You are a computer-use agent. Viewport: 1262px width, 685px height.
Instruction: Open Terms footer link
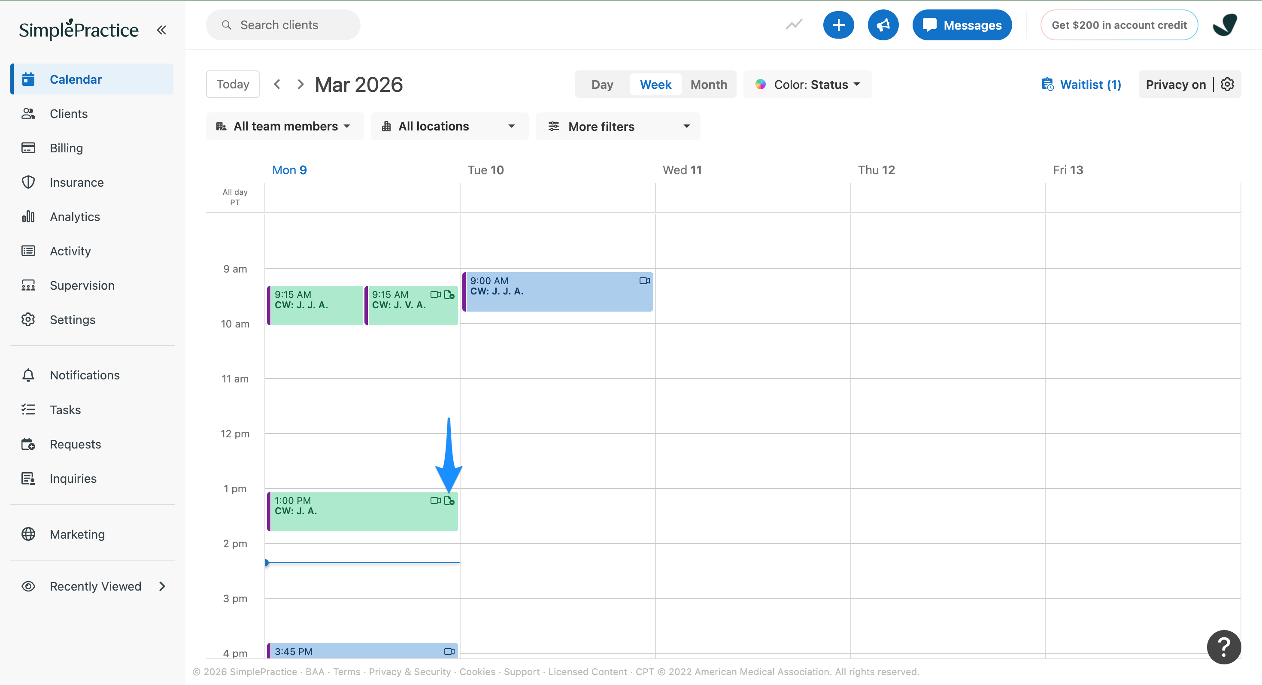346,671
